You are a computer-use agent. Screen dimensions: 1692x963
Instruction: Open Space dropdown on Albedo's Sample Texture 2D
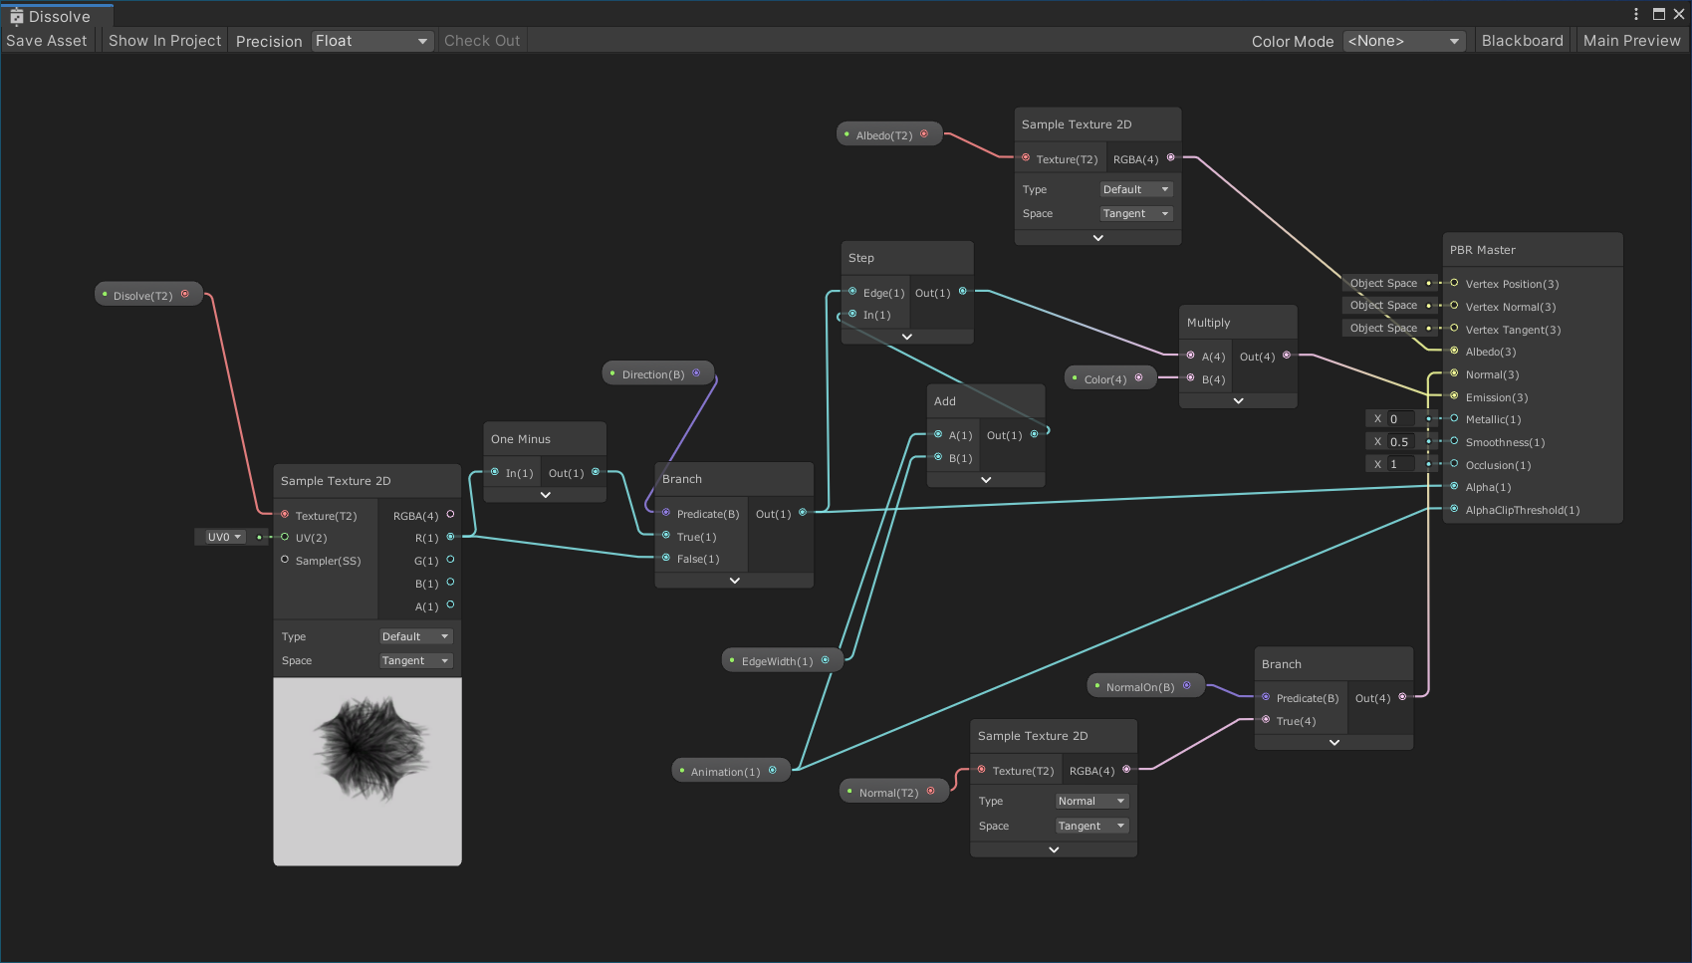click(1136, 213)
